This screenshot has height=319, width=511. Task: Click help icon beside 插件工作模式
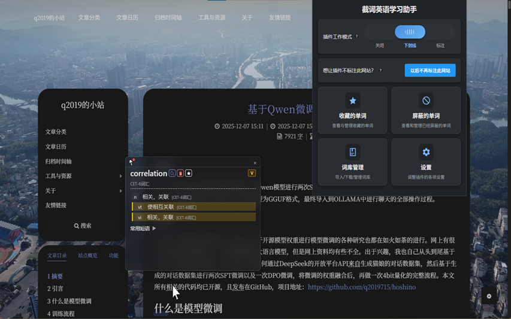tap(356, 37)
